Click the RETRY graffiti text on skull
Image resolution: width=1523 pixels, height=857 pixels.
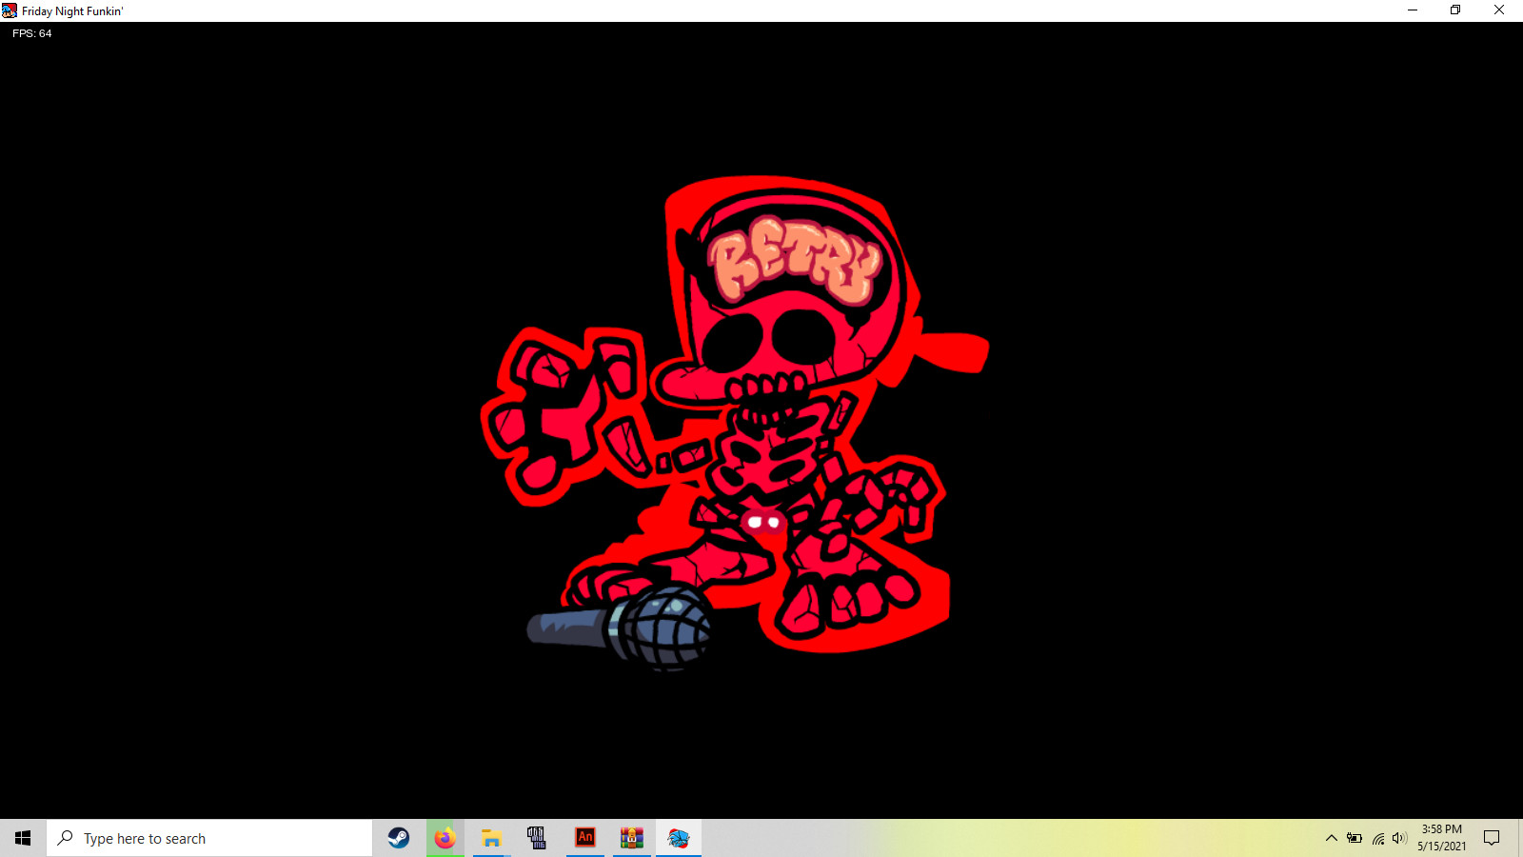792,260
